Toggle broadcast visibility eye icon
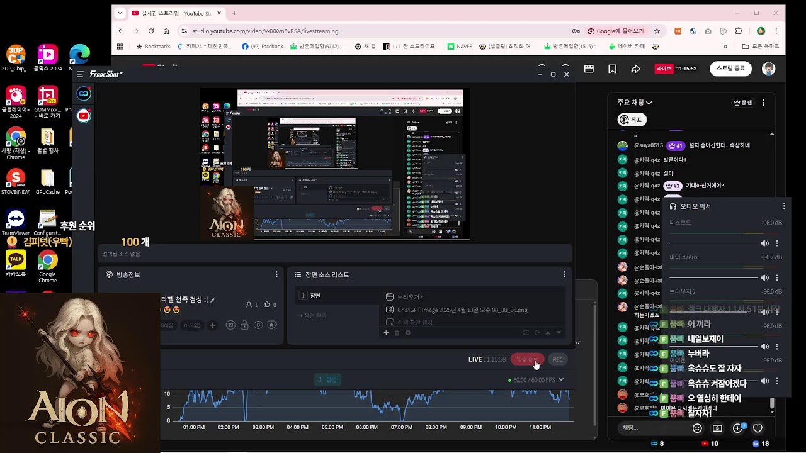 pos(258,325)
